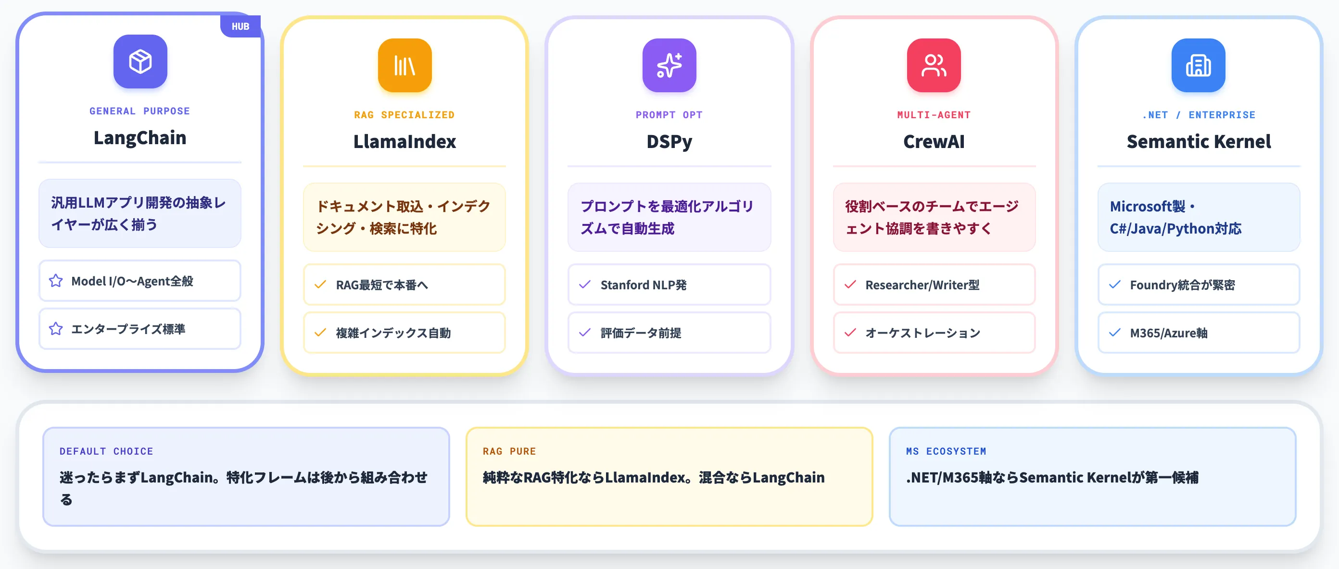Click the RAG SPECIALIZED label
This screenshot has width=1339, height=569.
coord(404,115)
